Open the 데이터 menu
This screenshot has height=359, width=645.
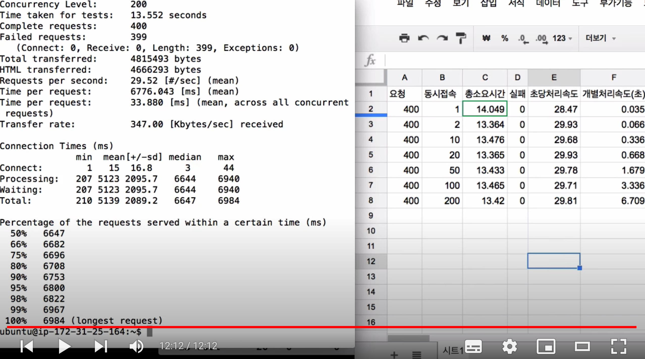click(548, 4)
